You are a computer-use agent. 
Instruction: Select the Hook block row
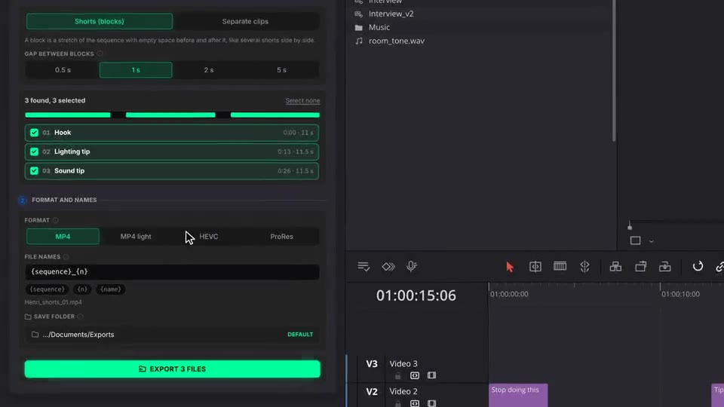[x=172, y=133]
